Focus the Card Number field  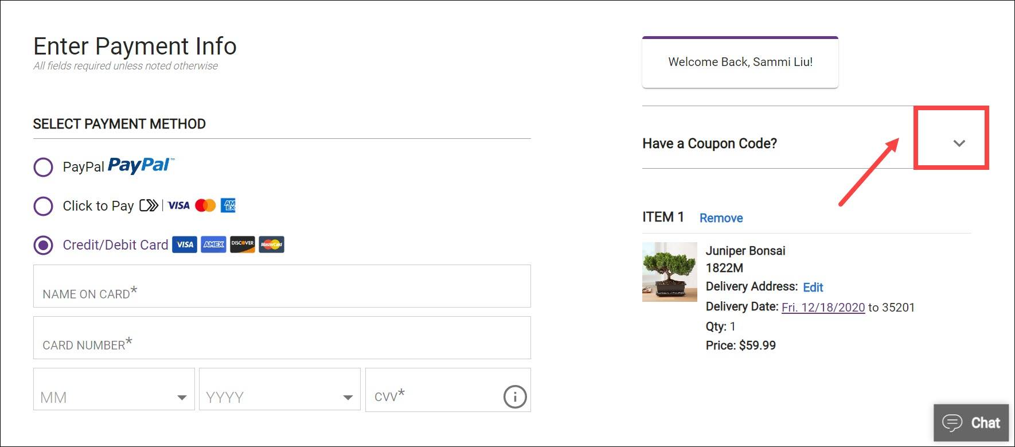click(282, 337)
